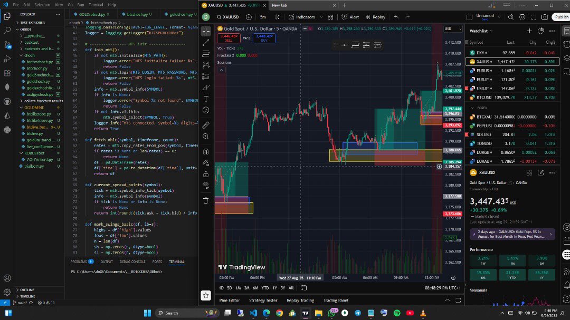Click the fullscreen mode icon
Viewport: 570px width, 320px height.
(x=534, y=17)
